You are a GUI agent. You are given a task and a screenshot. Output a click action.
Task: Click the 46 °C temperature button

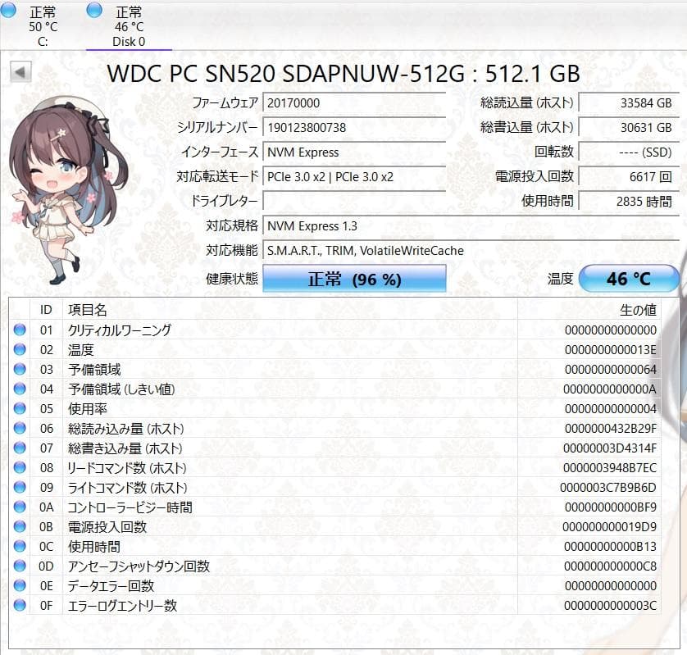(628, 279)
